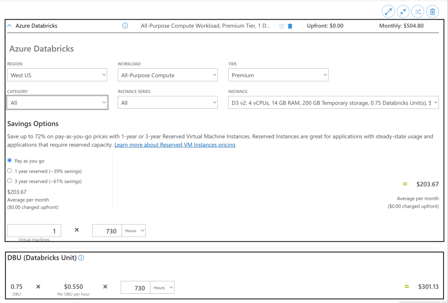Click the delete all trash icon at top
Image resolution: width=448 pixels, height=303 pixels.
click(x=432, y=11)
